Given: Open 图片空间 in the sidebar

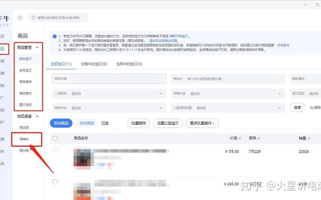Looking at the screenshot, I should [x=25, y=105].
